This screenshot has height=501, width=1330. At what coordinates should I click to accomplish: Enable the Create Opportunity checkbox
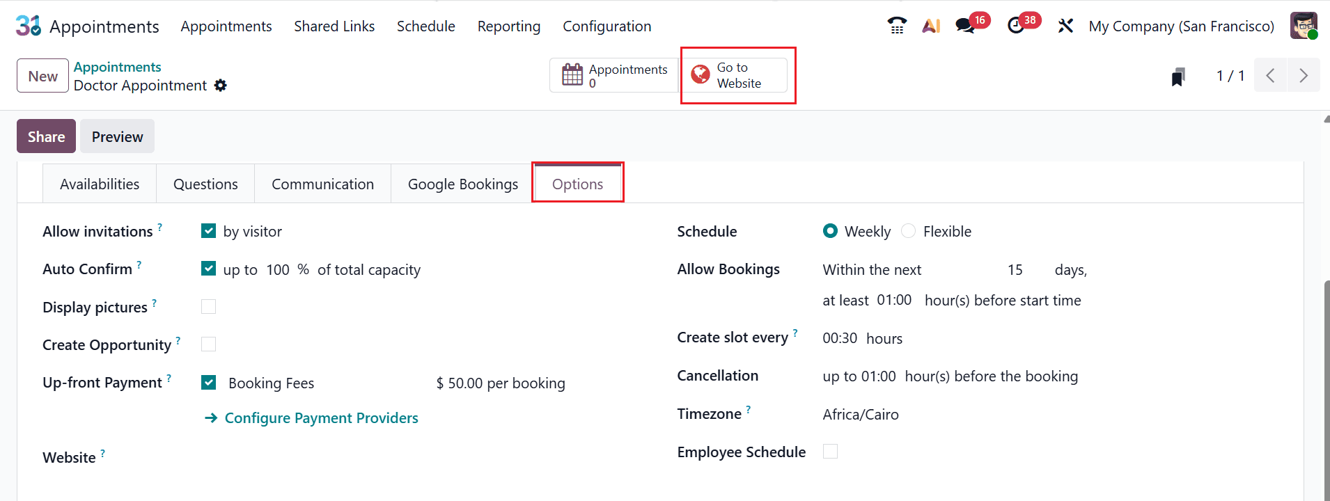208,344
